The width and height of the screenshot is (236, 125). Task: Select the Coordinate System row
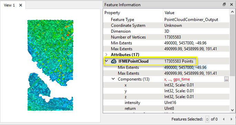166,25
